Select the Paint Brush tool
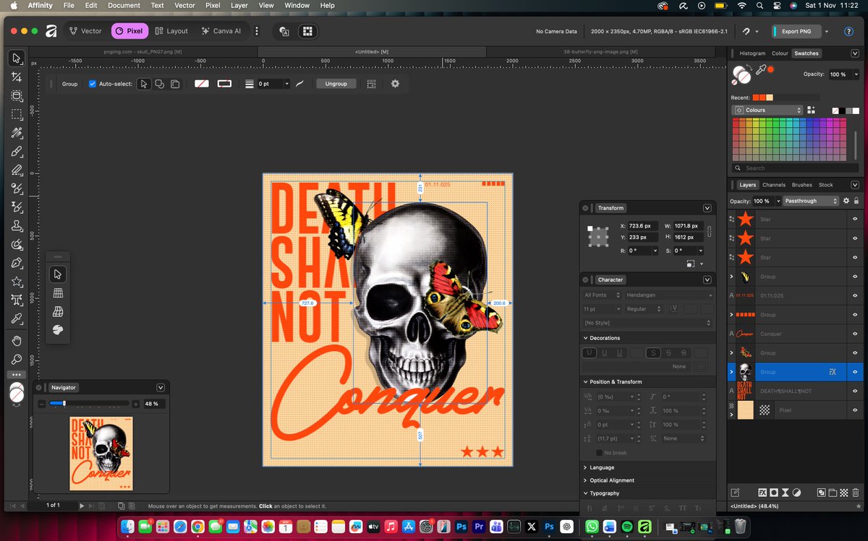The image size is (868, 541). click(16, 152)
